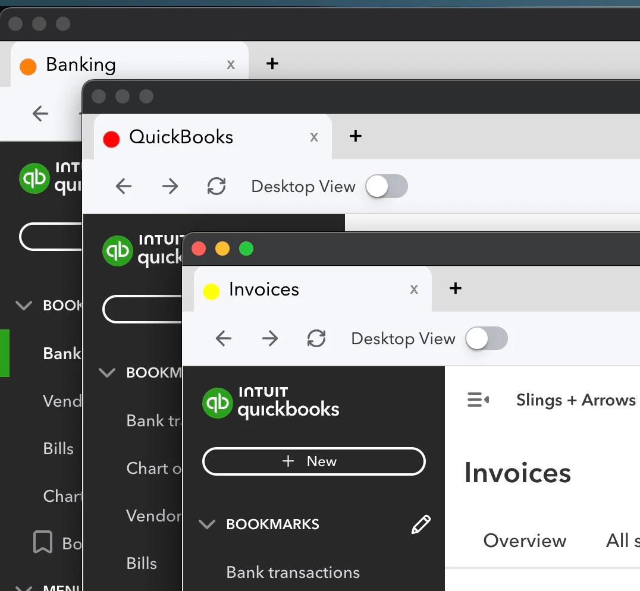The height and width of the screenshot is (591, 640).
Task: Close the Invoices tab
Action: 414,290
